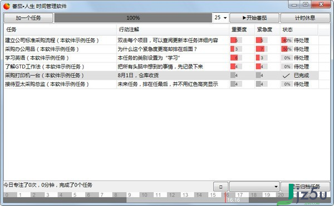Click hour 5 on the timeline
Viewport: 334px width, 206px height.
pos(75,195)
